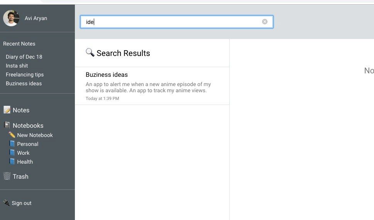The width and height of the screenshot is (374, 220).
Task: Click the magnifier icon beside Search Results
Action: (90, 52)
